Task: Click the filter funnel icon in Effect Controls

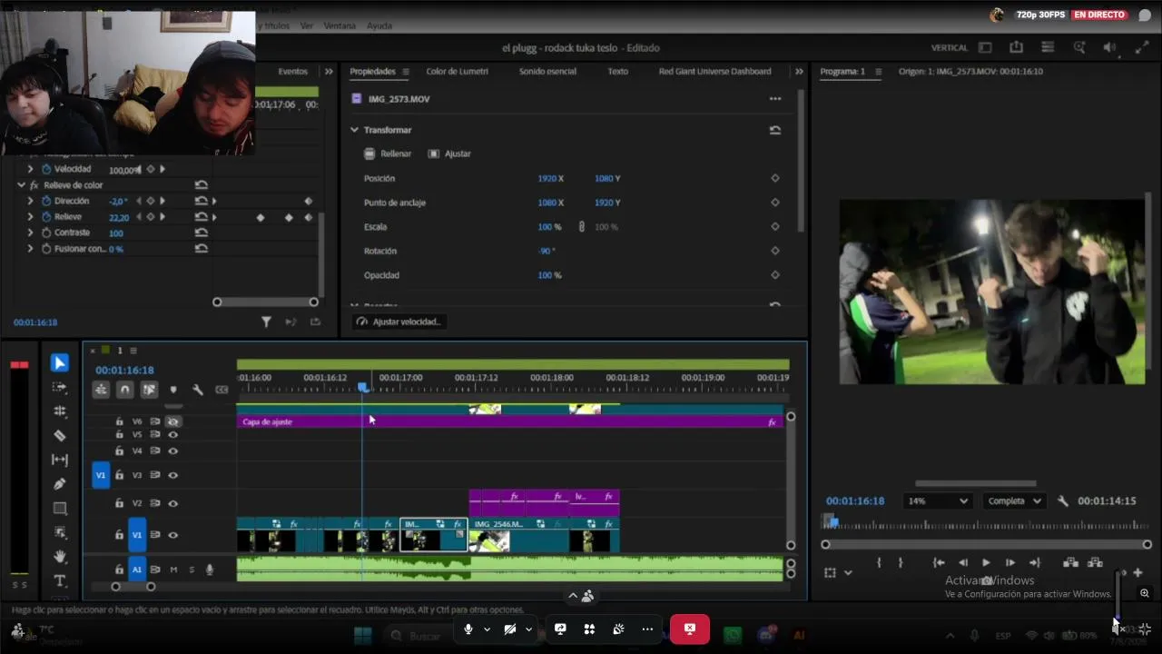Action: (x=266, y=322)
